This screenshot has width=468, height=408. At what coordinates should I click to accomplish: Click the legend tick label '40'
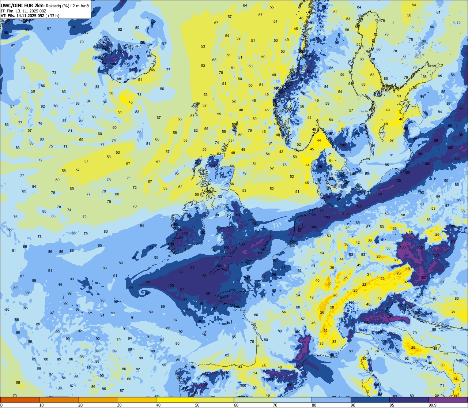coord(158,405)
